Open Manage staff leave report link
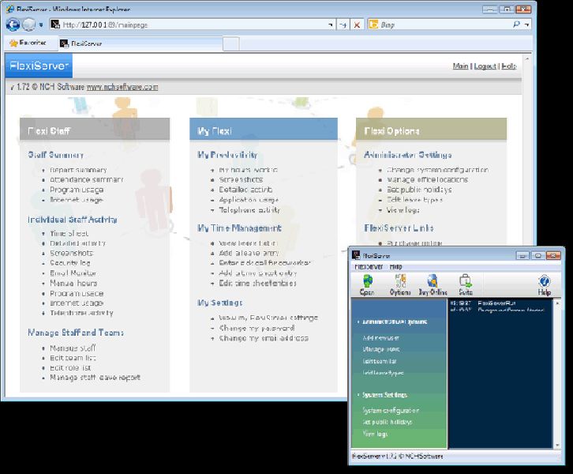573x474 pixels. (x=95, y=378)
